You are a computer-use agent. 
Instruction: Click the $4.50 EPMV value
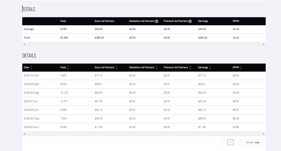(236, 101)
